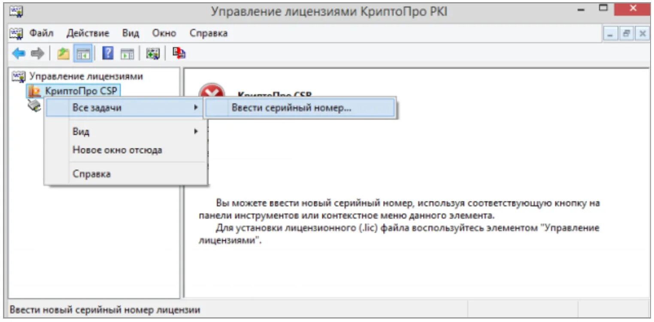The width and height of the screenshot is (654, 322).
Task: Click the paragraph starting Вы можете ввести
Action: [x=400, y=208]
